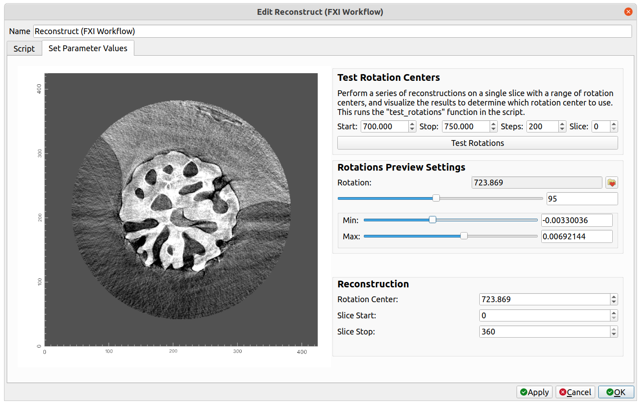The image size is (641, 405).
Task: Click the Min value field -0.00330036
Action: pos(577,220)
